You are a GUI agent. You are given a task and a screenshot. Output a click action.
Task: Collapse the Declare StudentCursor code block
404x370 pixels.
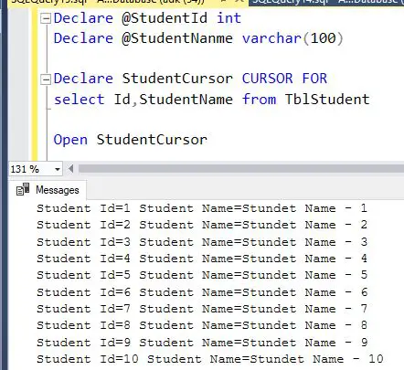pyautogui.click(x=46, y=79)
